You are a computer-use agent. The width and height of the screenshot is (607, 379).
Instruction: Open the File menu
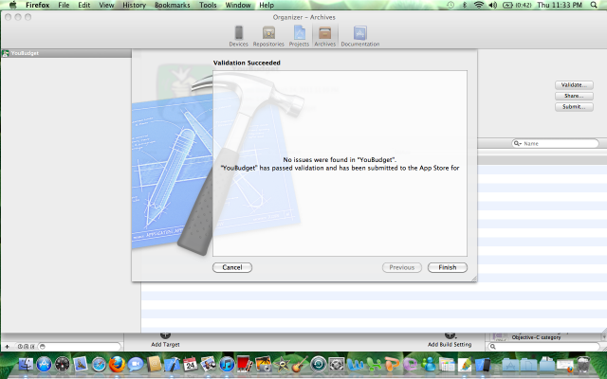64,5
